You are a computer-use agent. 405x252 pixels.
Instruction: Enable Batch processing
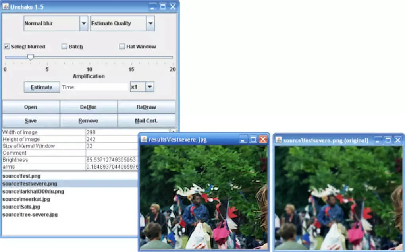click(64, 47)
